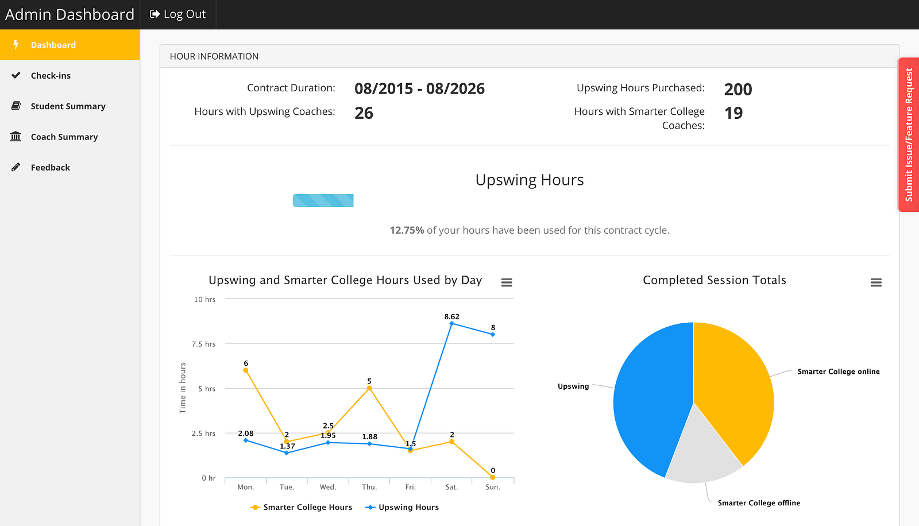
Task: Click the Upswing Hours progress bar
Action: click(x=323, y=200)
